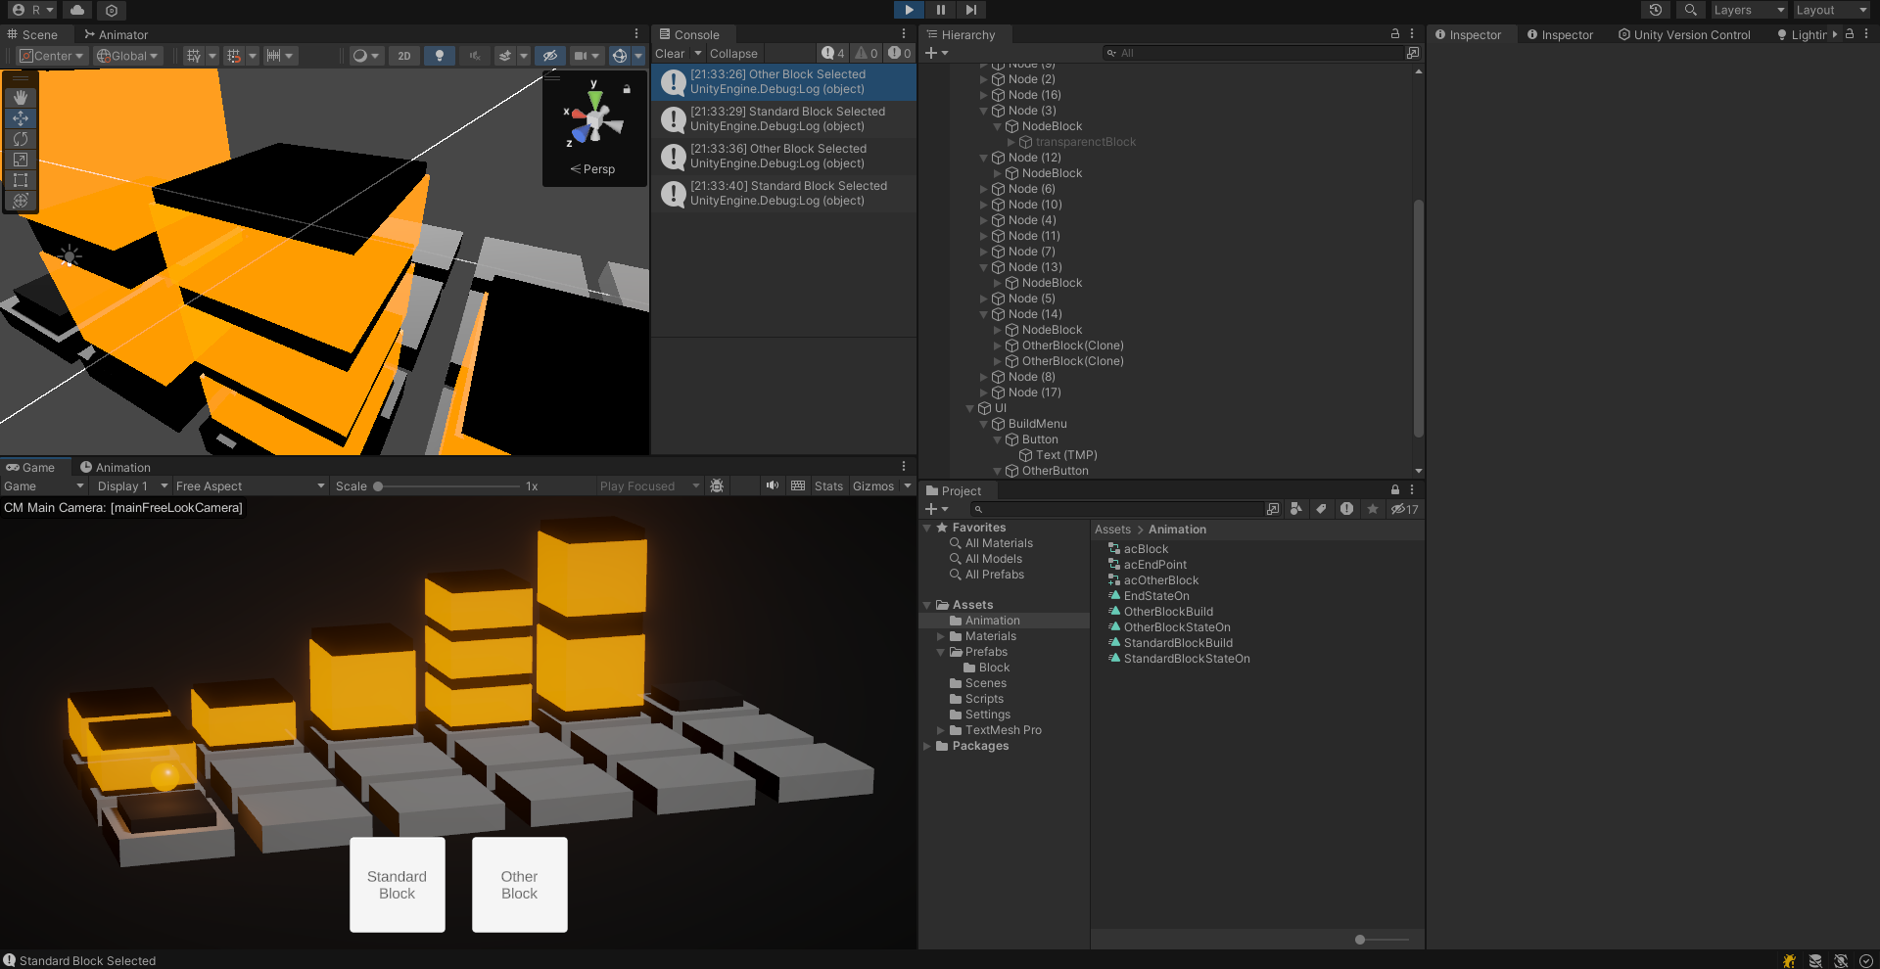Toggle hidden objects visibility in Scene toolbar

pyautogui.click(x=550, y=56)
